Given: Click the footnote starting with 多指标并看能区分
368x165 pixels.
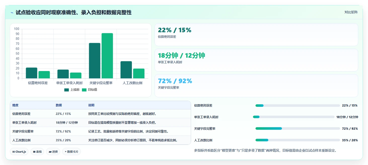Looking at the screenshot, I should (265, 151).
